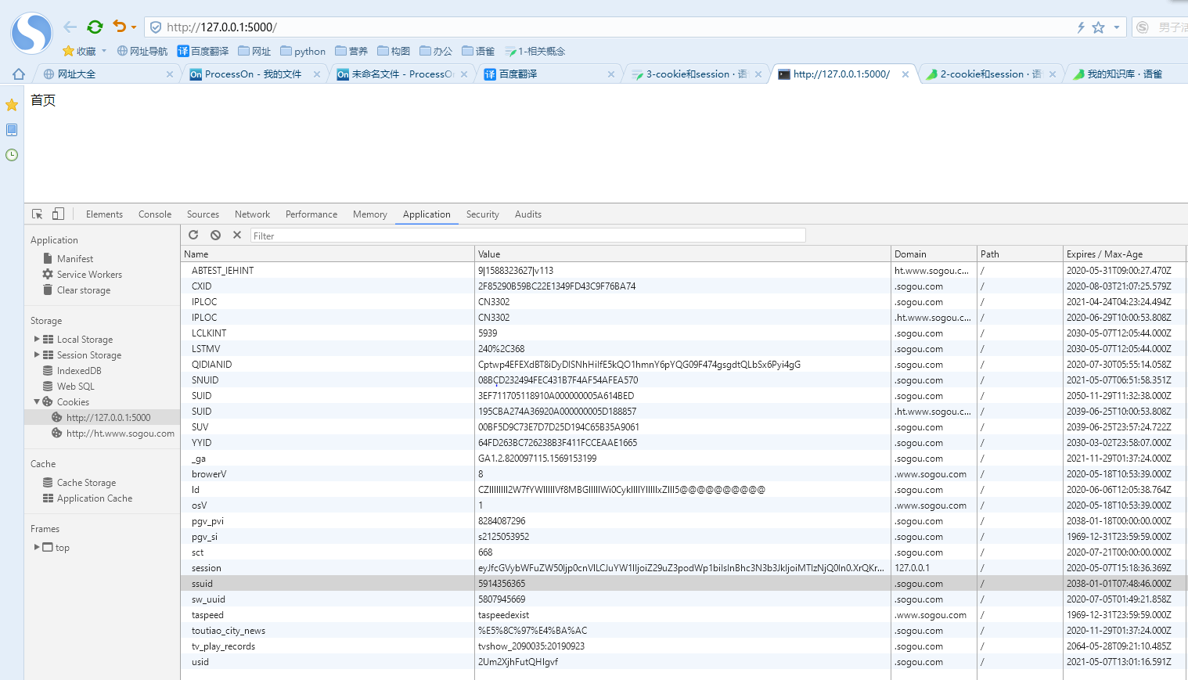Open the Console panel
This screenshot has width=1188, height=680.
(x=155, y=214)
